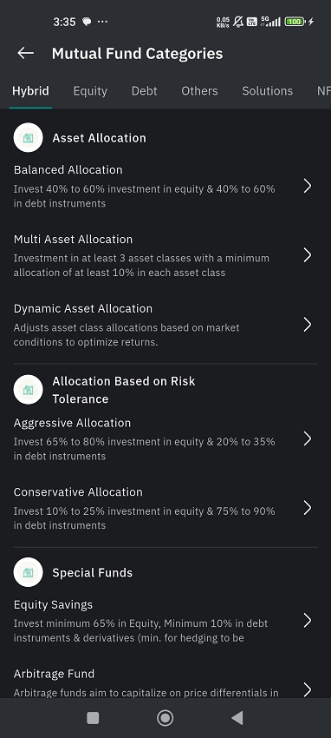The width and height of the screenshot is (331, 738).
Task: Open Conservative Allocation chevron arrow
Action: click(x=307, y=508)
